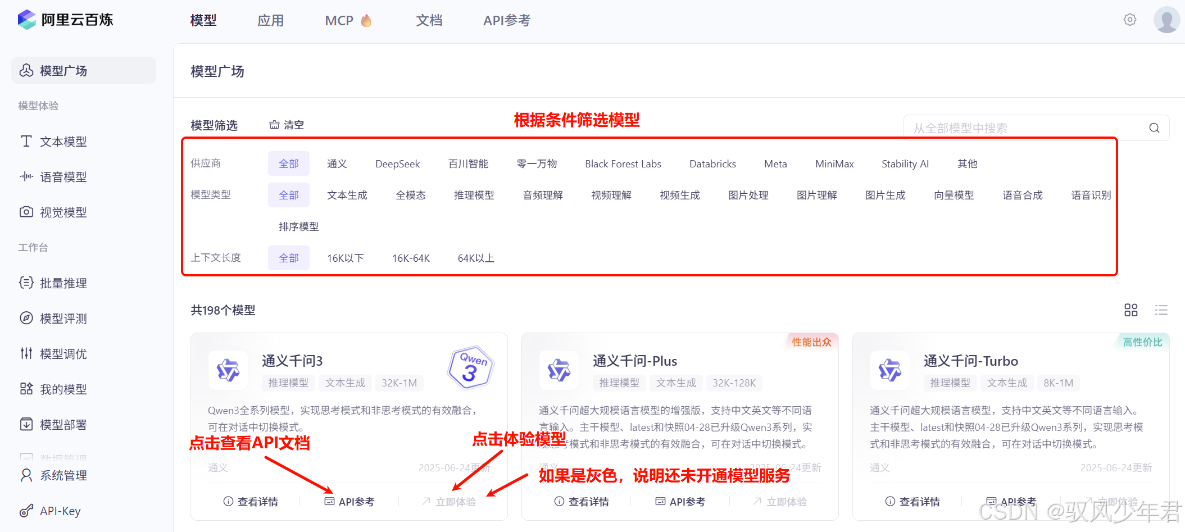This screenshot has width=1185, height=532.
Task: Click 查看详情 on 通义千问-Turbo card
Action: tap(913, 501)
